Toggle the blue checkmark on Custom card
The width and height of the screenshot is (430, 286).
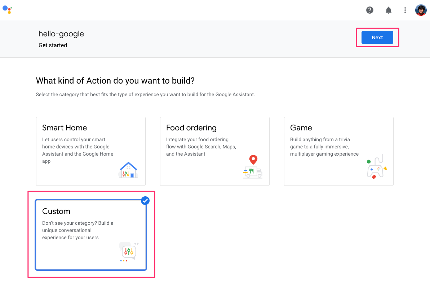[x=145, y=201]
